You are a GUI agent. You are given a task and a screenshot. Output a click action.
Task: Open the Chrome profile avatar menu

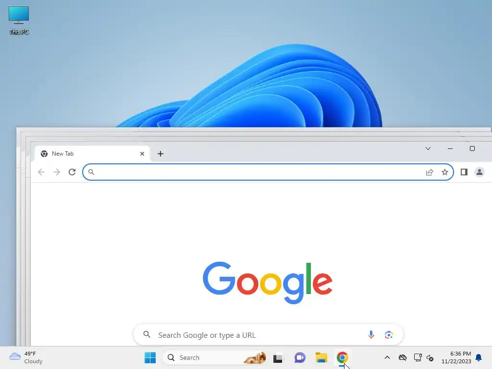tap(480, 172)
